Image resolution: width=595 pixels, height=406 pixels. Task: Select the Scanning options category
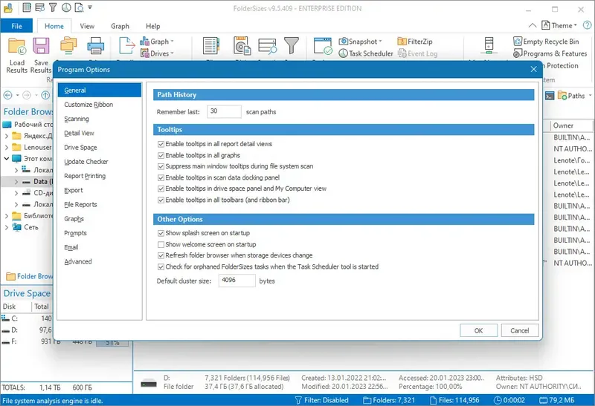77,119
